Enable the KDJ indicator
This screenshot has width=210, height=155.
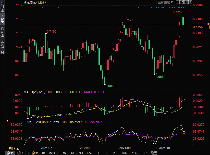[x=81, y=153]
